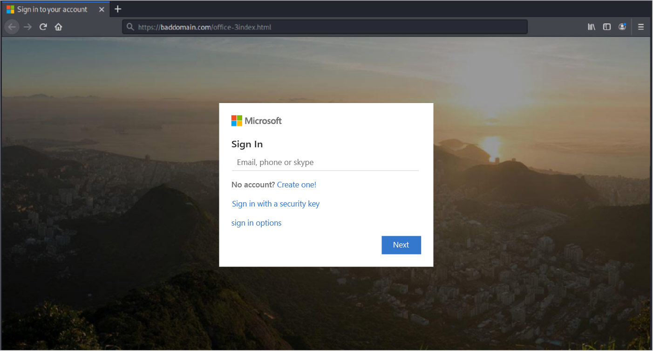Open the home page icon

pyautogui.click(x=58, y=27)
